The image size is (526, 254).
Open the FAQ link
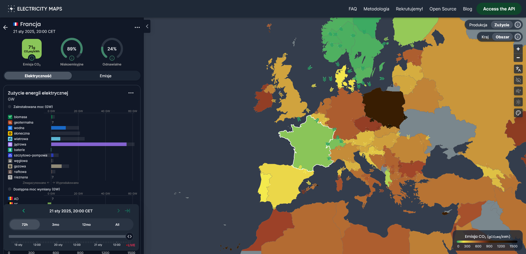(353, 9)
